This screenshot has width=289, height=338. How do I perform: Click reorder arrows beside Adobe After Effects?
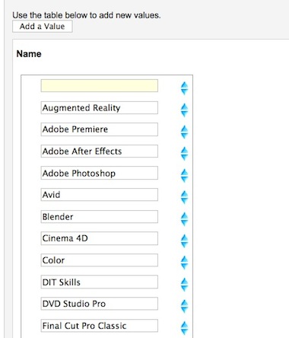coord(184,154)
